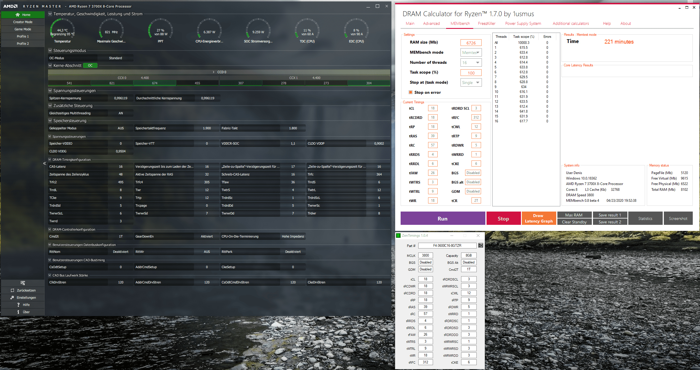
Task: Click the red Stop button
Action: (503, 218)
